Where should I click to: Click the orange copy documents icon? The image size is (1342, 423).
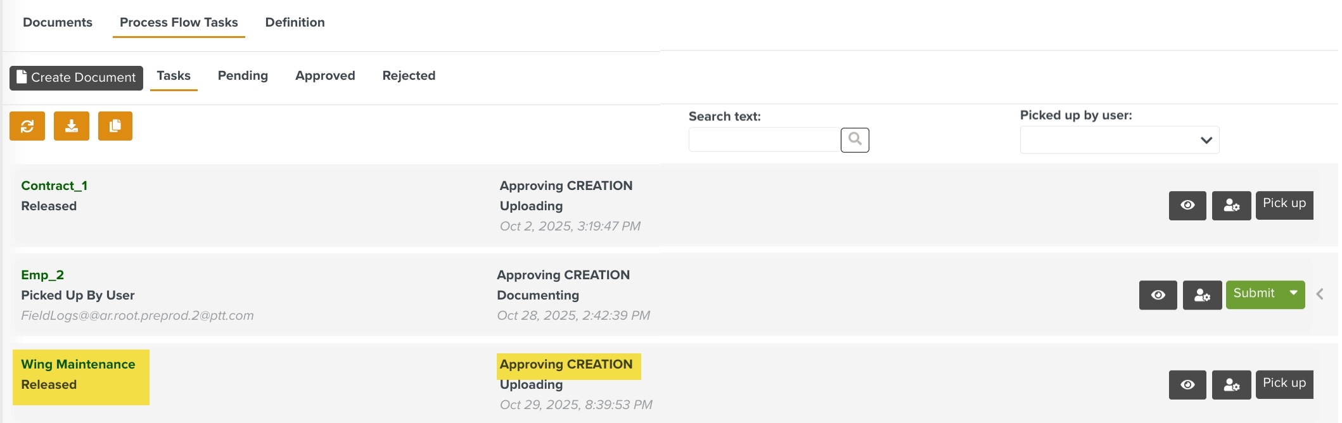(115, 126)
